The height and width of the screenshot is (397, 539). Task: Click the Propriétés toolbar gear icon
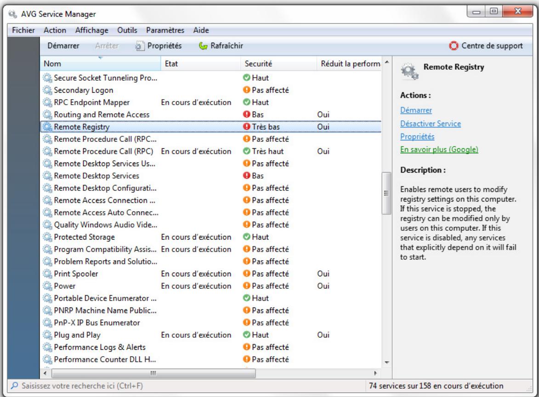[x=140, y=46]
